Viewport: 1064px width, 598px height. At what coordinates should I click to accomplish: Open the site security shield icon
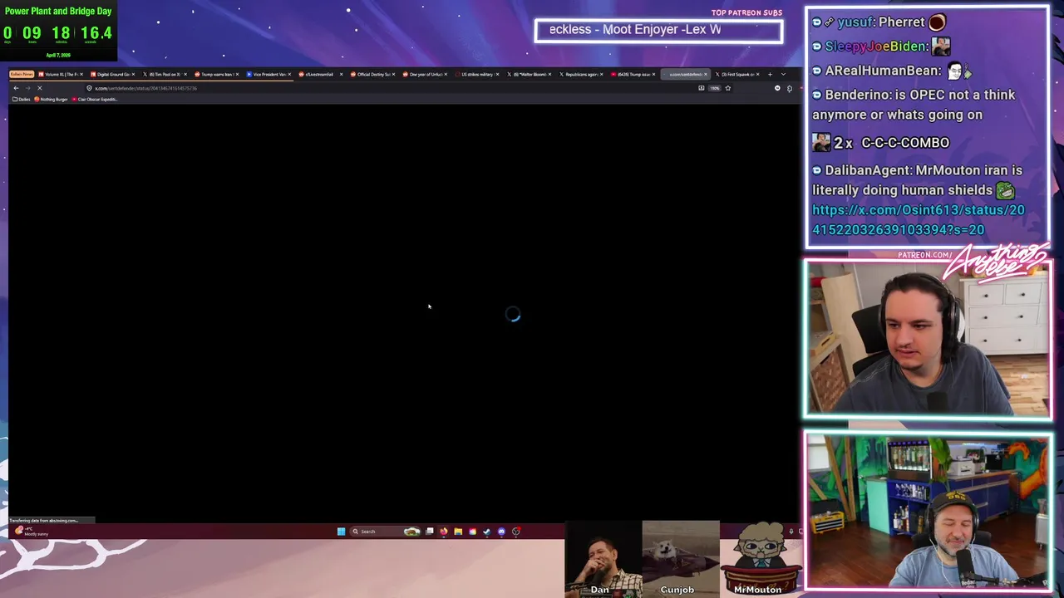(x=89, y=88)
